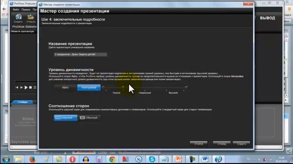Click the presentation name input field
Viewport: 293px width, 164px height.
[81, 55]
